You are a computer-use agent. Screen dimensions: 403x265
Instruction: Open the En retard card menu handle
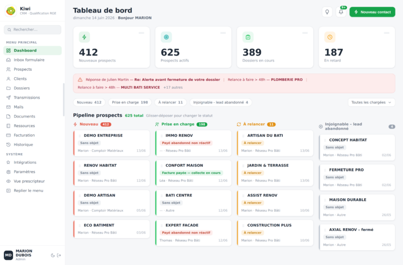[387, 33]
